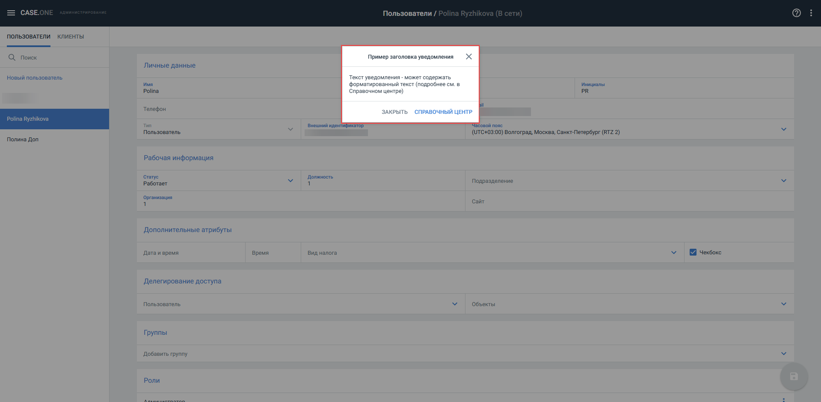Click the Дата и время field
821x402 pixels.
point(191,253)
